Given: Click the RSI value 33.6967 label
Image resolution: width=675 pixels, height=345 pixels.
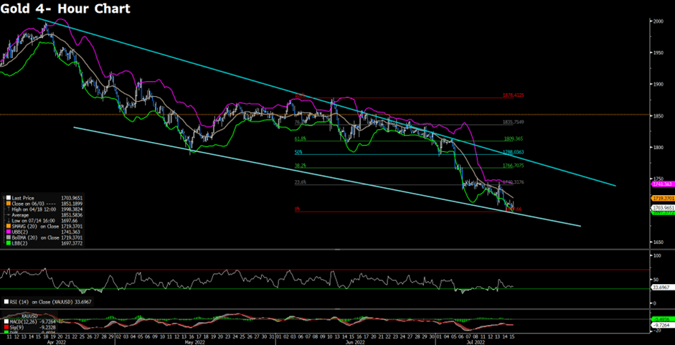Looking at the screenshot, I should (659, 288).
